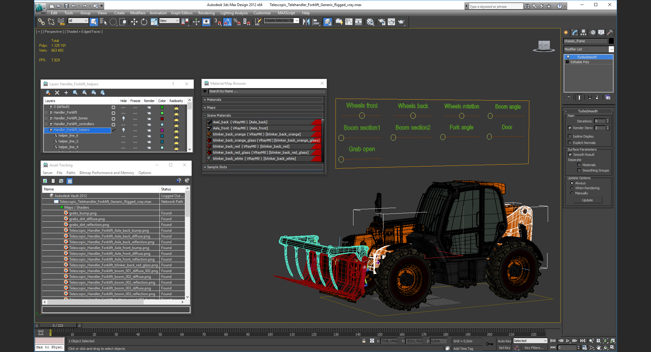The height and width of the screenshot is (352, 651).
Task: Toggle the Render Iters checkbox
Action: (570, 128)
